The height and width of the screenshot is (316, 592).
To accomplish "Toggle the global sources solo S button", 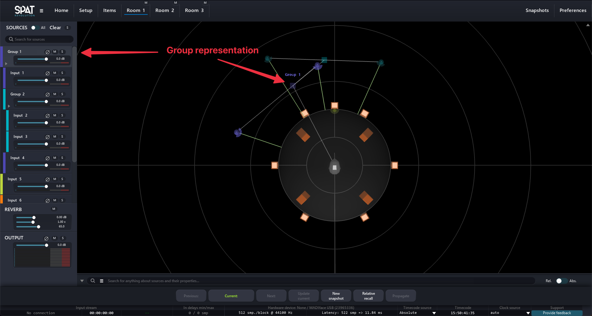I will 67,28.
